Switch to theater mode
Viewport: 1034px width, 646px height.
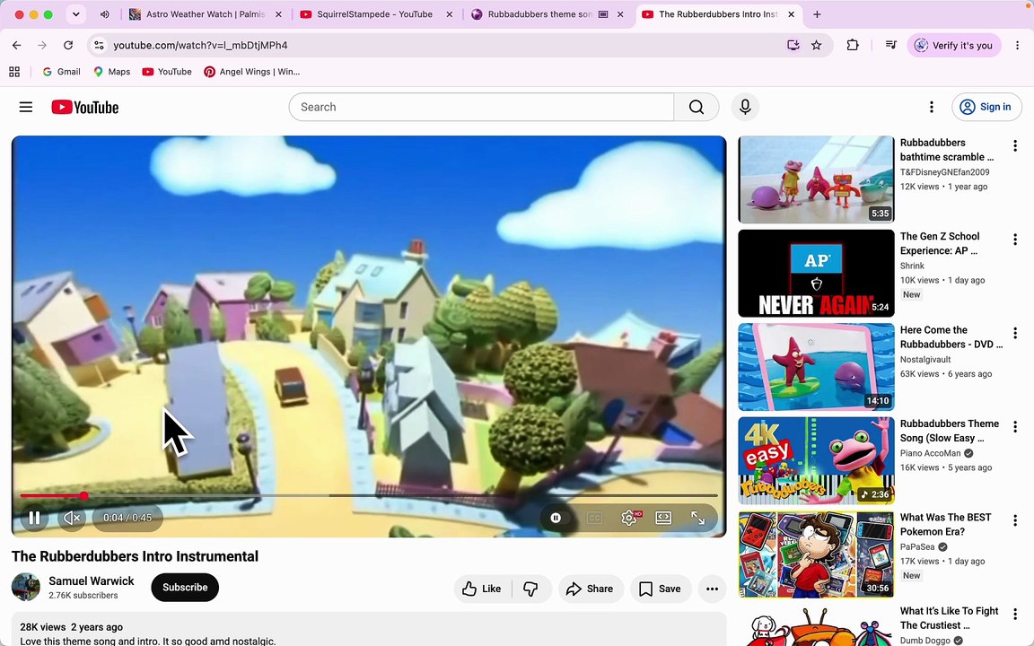pyautogui.click(x=663, y=518)
